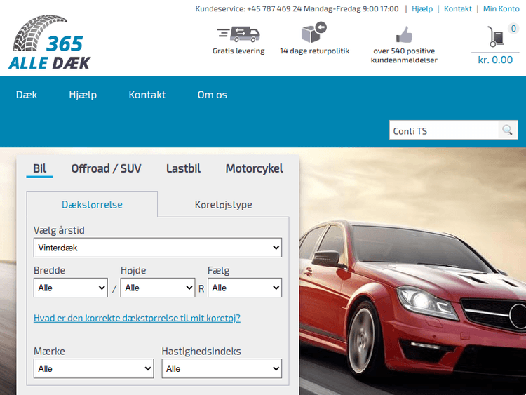526x395 pixels.
Task: Expand the Vælg årstid dropdown
Action: pos(157,248)
